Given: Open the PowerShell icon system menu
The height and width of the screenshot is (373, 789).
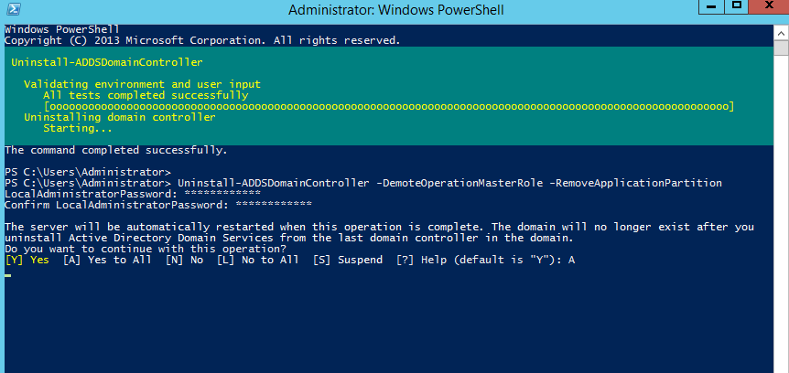Looking at the screenshot, I should (13, 8).
